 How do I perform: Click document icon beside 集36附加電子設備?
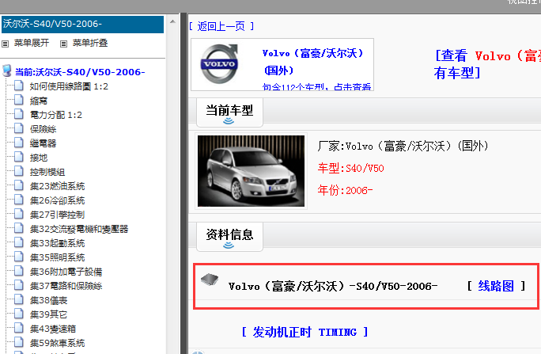point(19,271)
